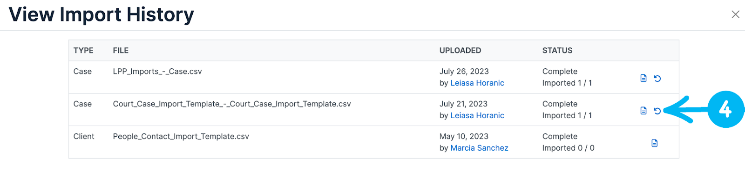Click the Client type cell

click(84, 137)
